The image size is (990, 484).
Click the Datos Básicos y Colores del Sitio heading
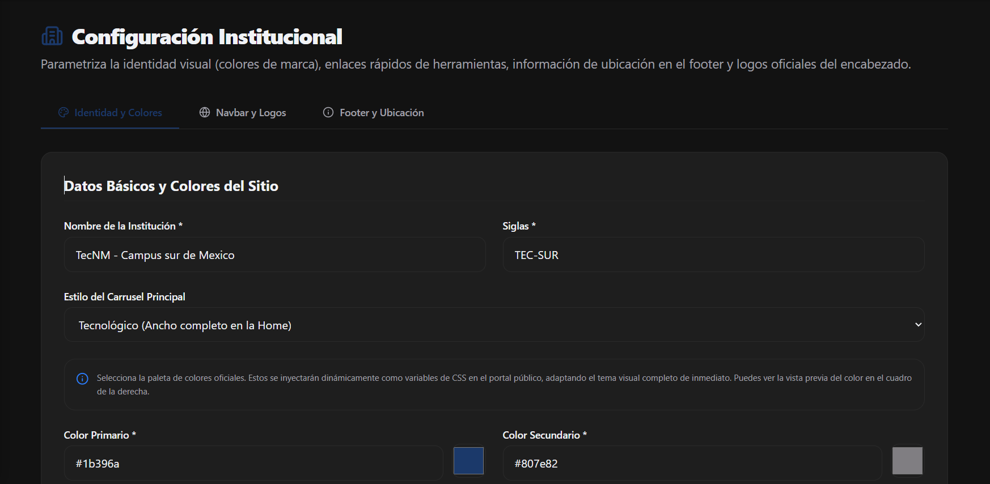point(171,186)
